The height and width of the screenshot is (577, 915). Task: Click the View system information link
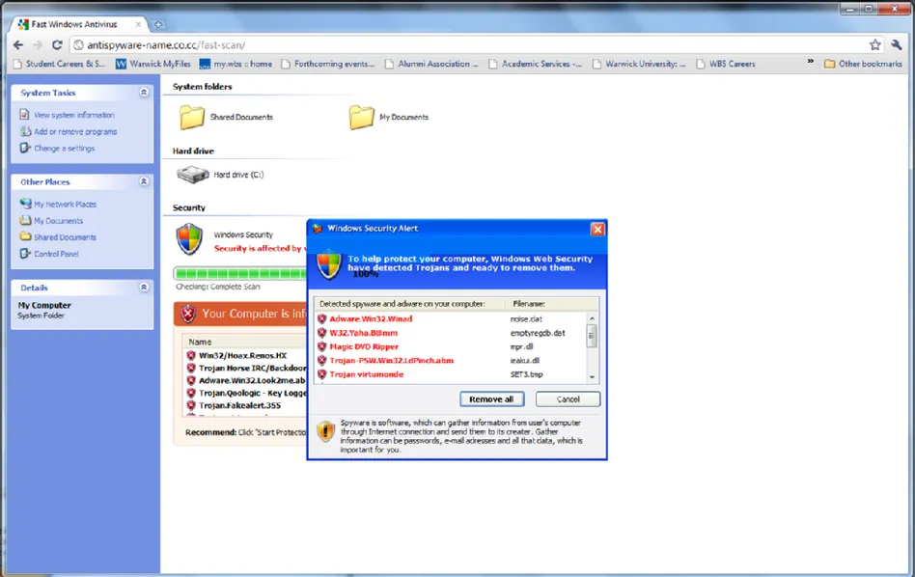click(73, 115)
